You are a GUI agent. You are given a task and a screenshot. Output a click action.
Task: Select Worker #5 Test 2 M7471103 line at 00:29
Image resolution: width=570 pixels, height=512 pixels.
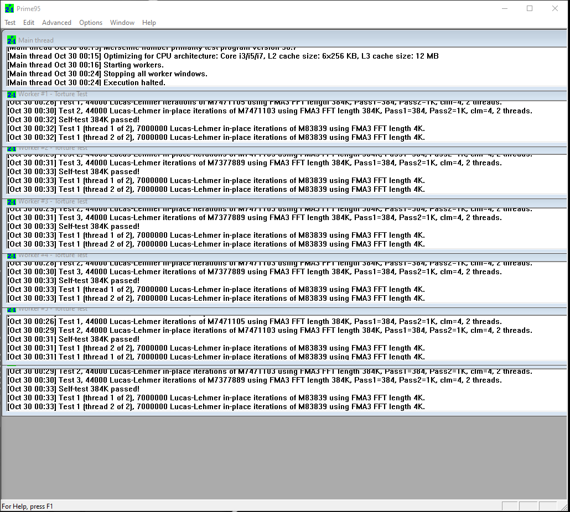[270, 331]
